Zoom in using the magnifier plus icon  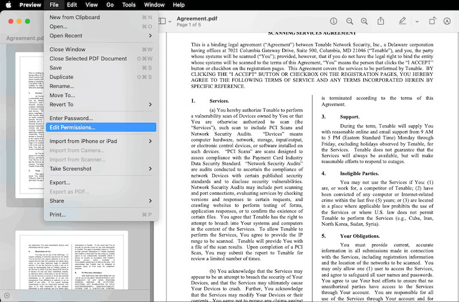tap(364, 21)
